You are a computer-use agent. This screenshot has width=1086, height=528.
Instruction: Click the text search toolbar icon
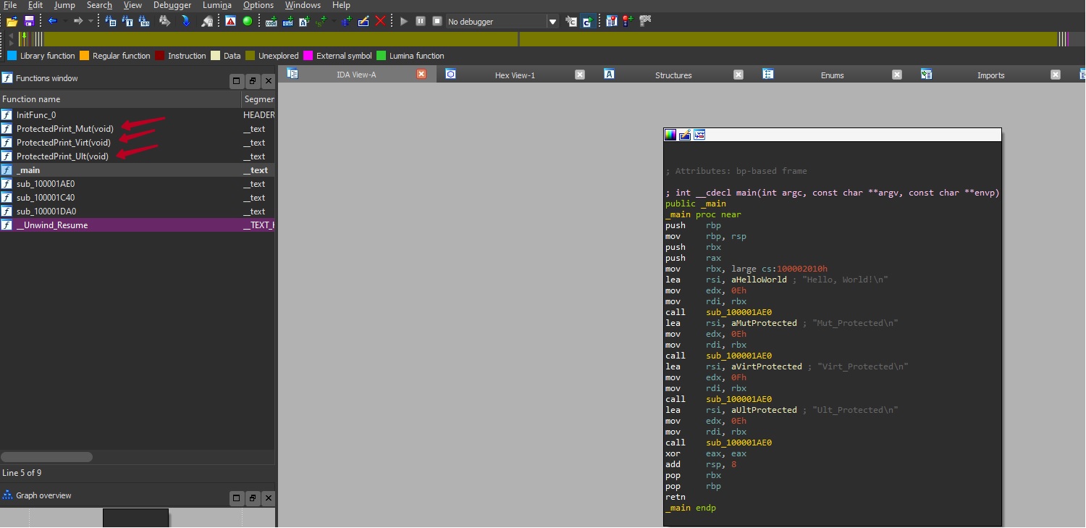click(x=127, y=21)
